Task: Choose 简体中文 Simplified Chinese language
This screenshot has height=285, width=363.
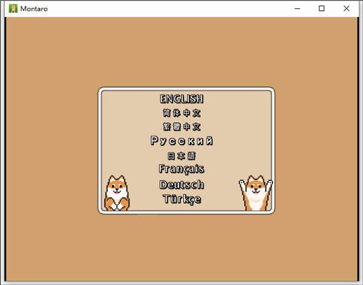Action: [x=181, y=113]
